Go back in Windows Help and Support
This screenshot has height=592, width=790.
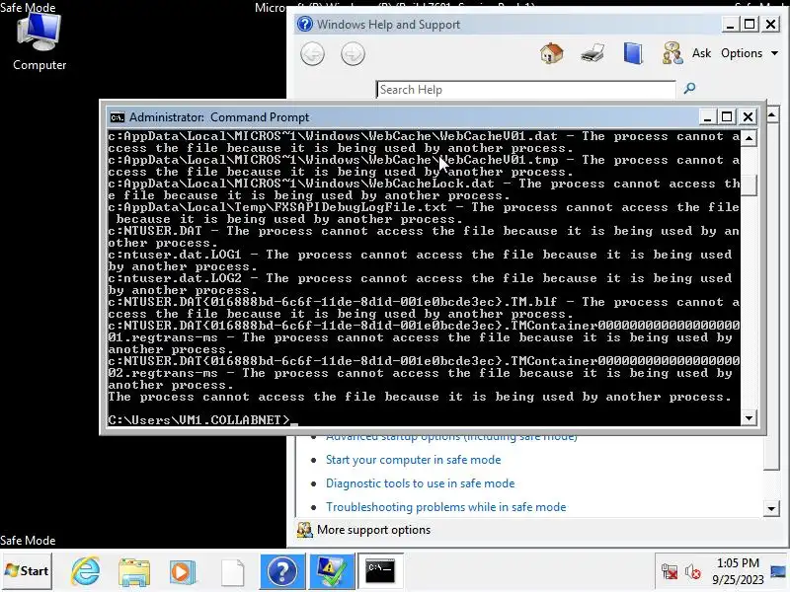point(312,54)
